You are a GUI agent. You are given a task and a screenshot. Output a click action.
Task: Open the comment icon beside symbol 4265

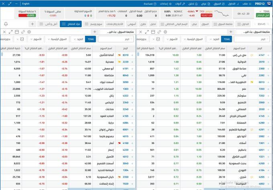[x=252, y=177]
